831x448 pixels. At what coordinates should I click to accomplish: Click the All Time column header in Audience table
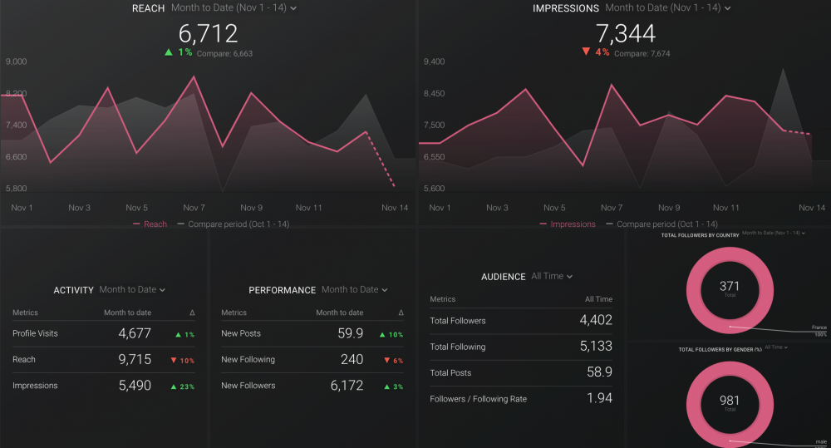[x=599, y=299]
